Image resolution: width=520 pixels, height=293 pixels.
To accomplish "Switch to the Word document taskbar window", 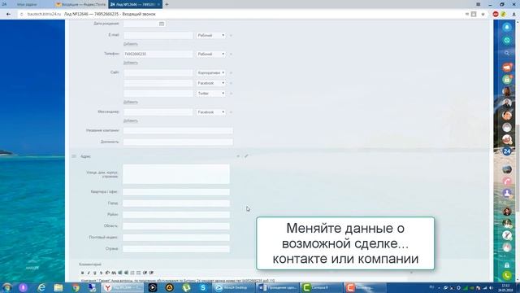I will click(277, 287).
